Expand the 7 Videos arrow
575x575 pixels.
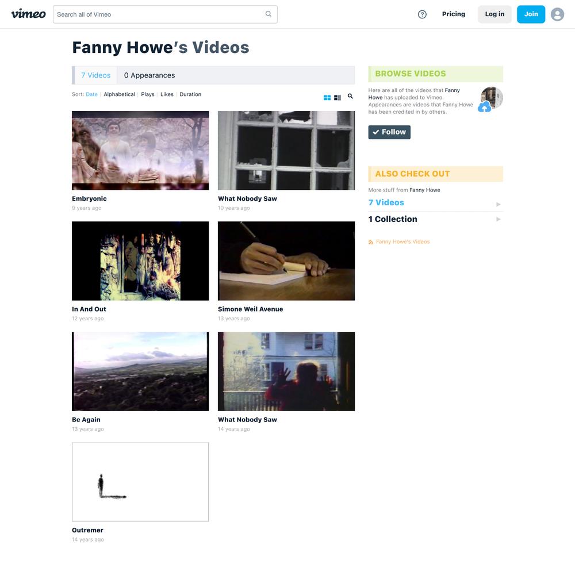click(499, 204)
